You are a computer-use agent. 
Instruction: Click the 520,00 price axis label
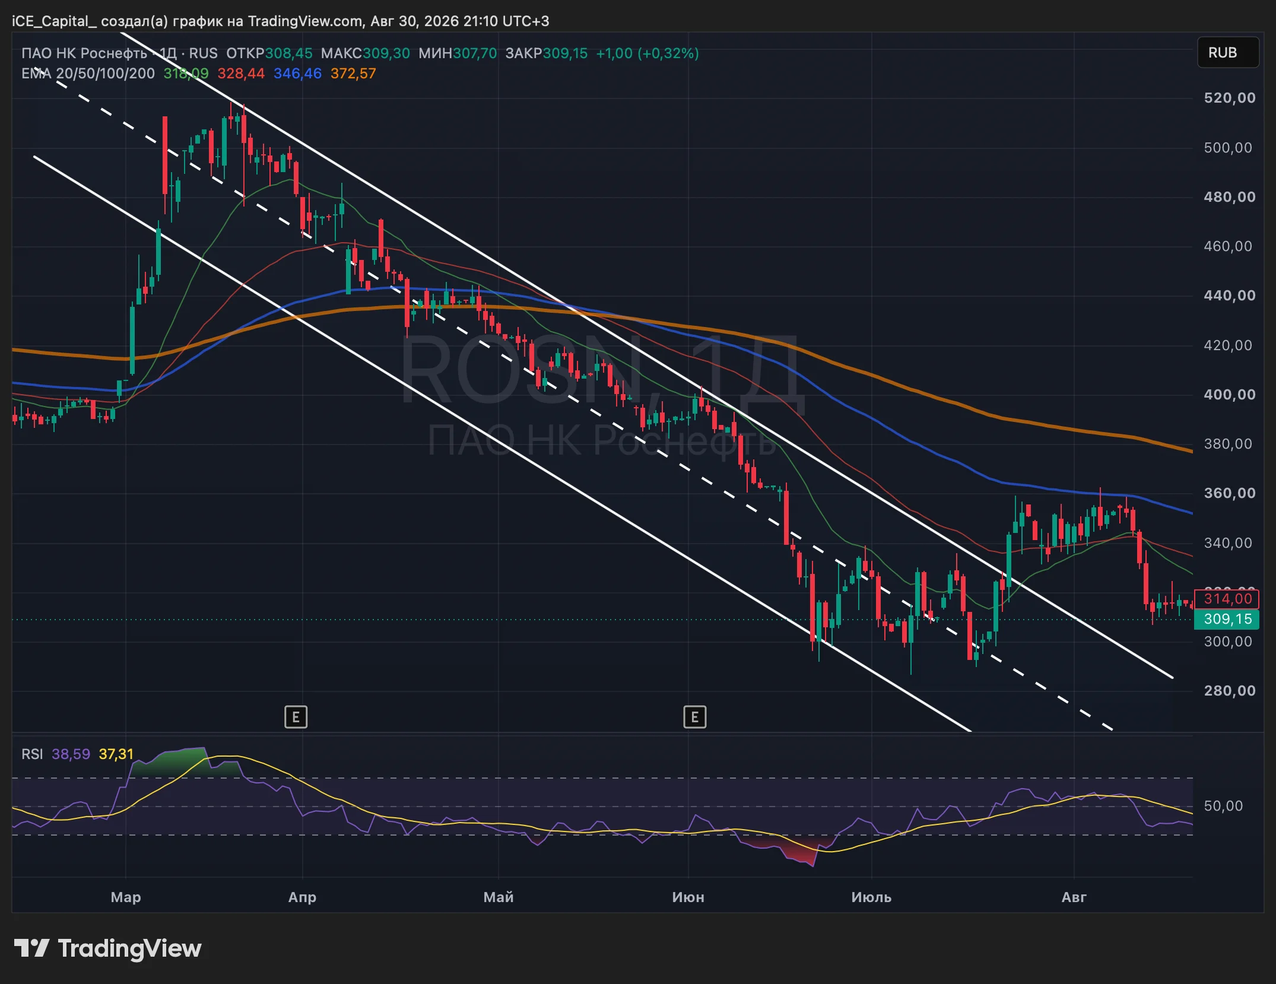point(1229,98)
